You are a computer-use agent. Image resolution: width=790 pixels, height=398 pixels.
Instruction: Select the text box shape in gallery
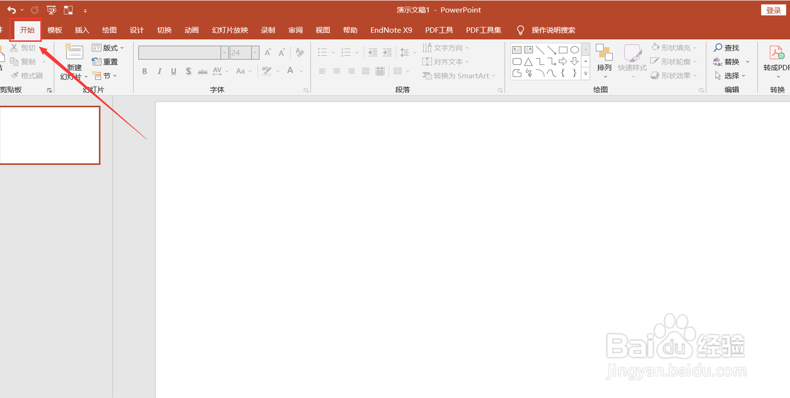(517, 50)
